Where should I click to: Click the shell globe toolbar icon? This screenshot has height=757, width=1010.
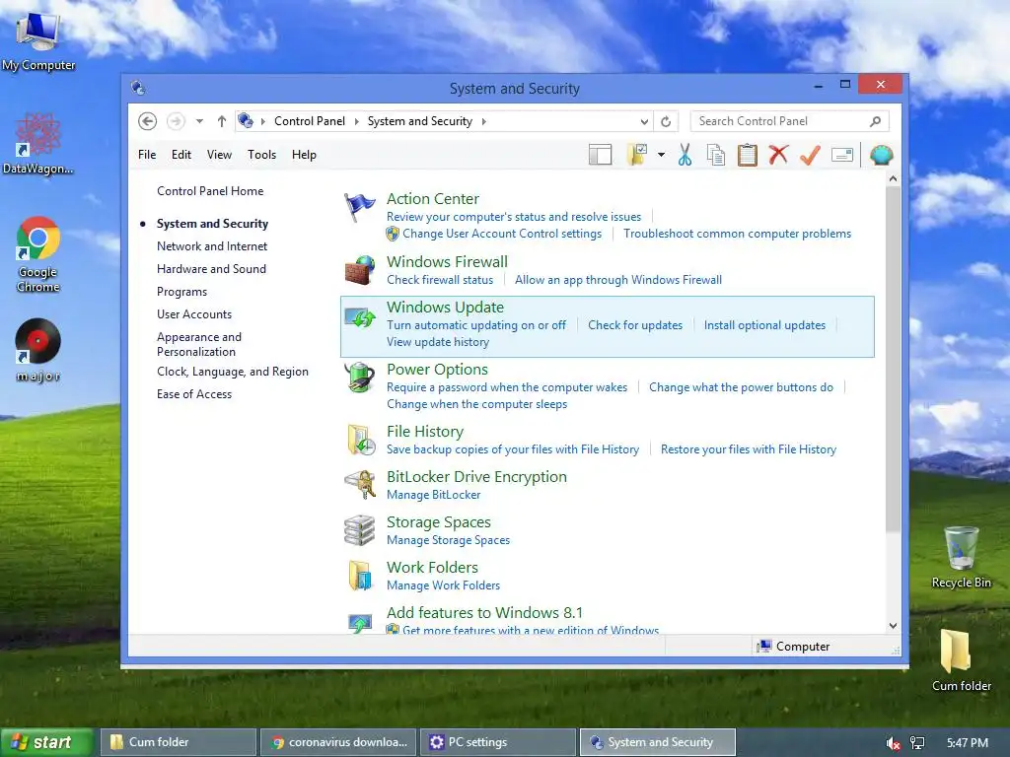881,155
